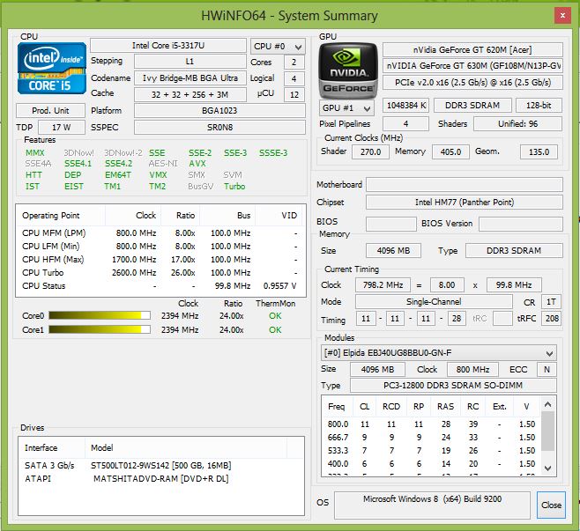This screenshot has width=580, height=531.
Task: Select the CPU Turbo operating point row
Action: click(160, 273)
